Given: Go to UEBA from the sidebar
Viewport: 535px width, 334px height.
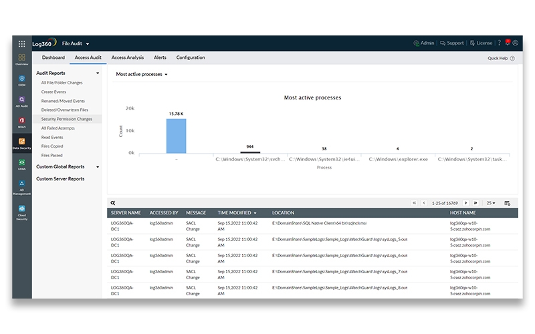Looking at the screenshot, I should point(22,164).
